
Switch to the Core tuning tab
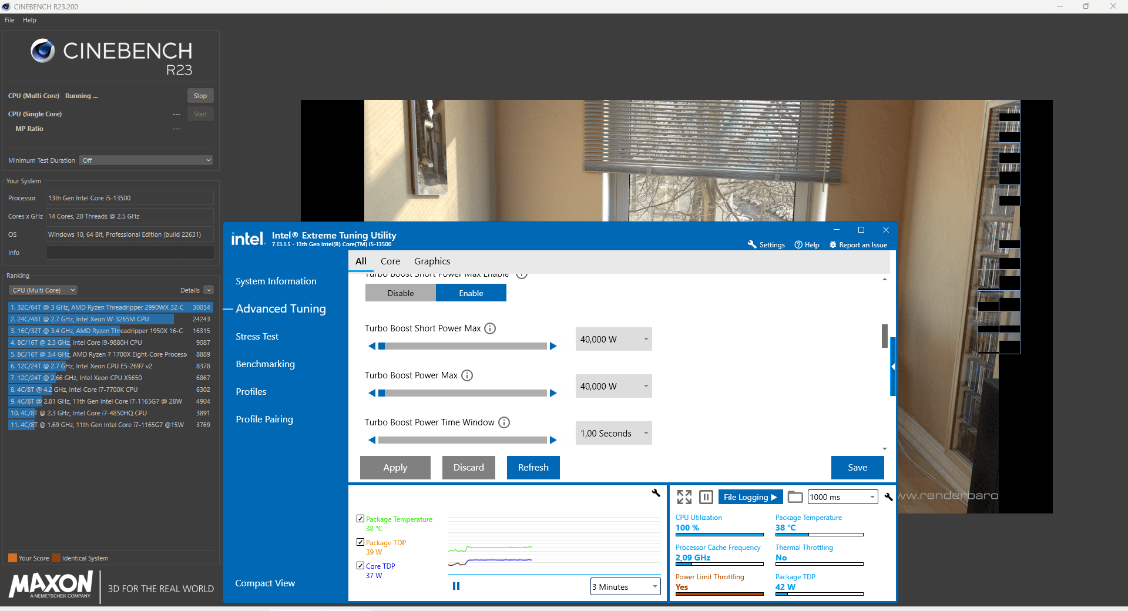pos(390,261)
